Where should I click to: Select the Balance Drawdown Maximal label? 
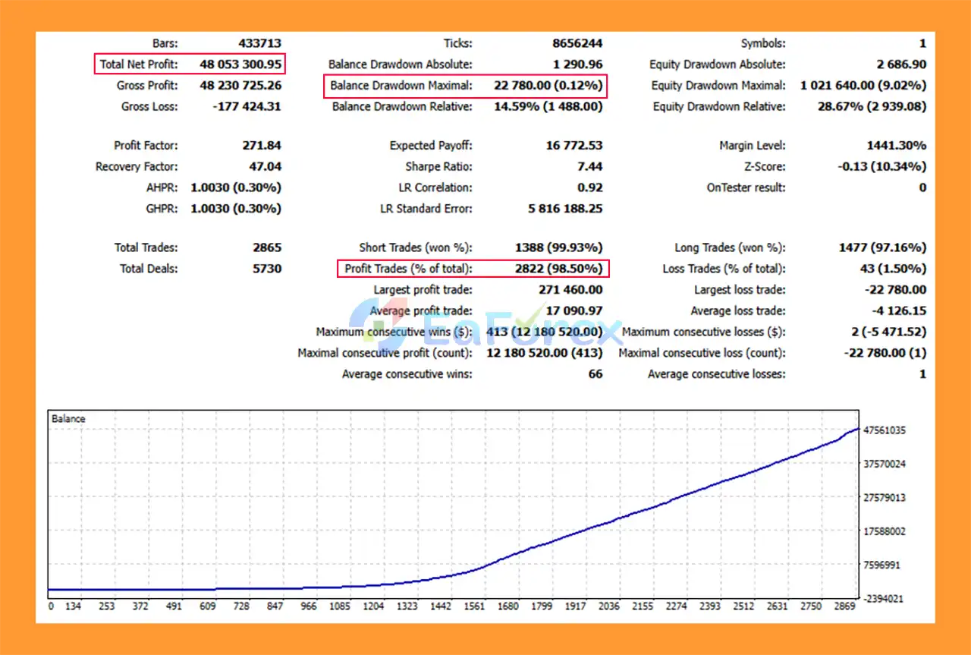tap(401, 86)
